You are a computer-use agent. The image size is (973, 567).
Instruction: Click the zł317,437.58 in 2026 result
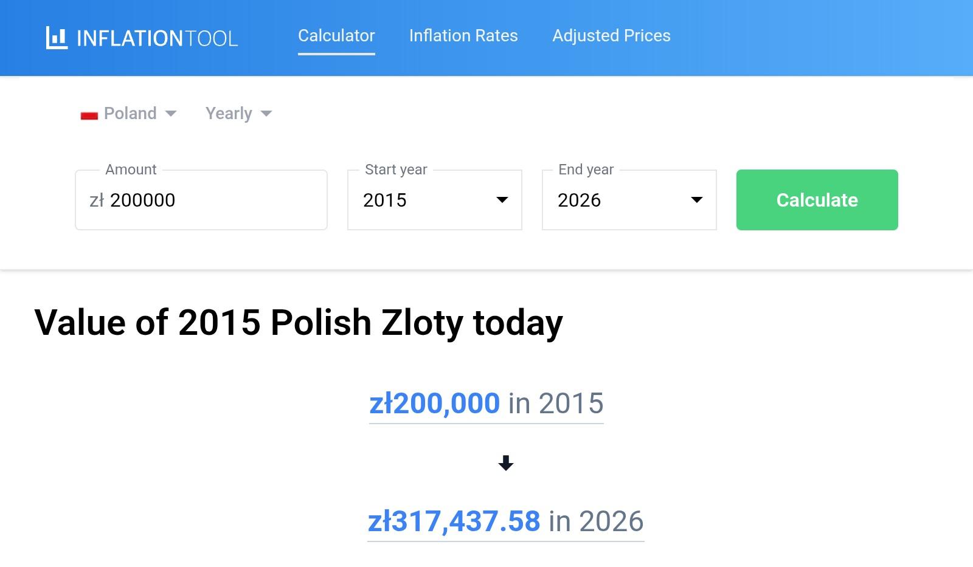tap(505, 521)
